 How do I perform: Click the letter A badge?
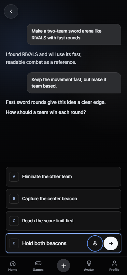[14, 177]
